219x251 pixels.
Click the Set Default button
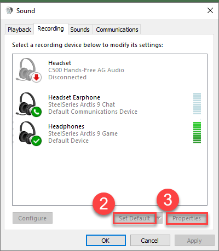tap(135, 218)
